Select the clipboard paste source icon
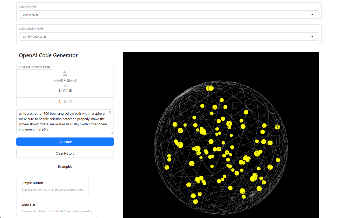Viewport: 338px width, 218px height. [x=71, y=102]
